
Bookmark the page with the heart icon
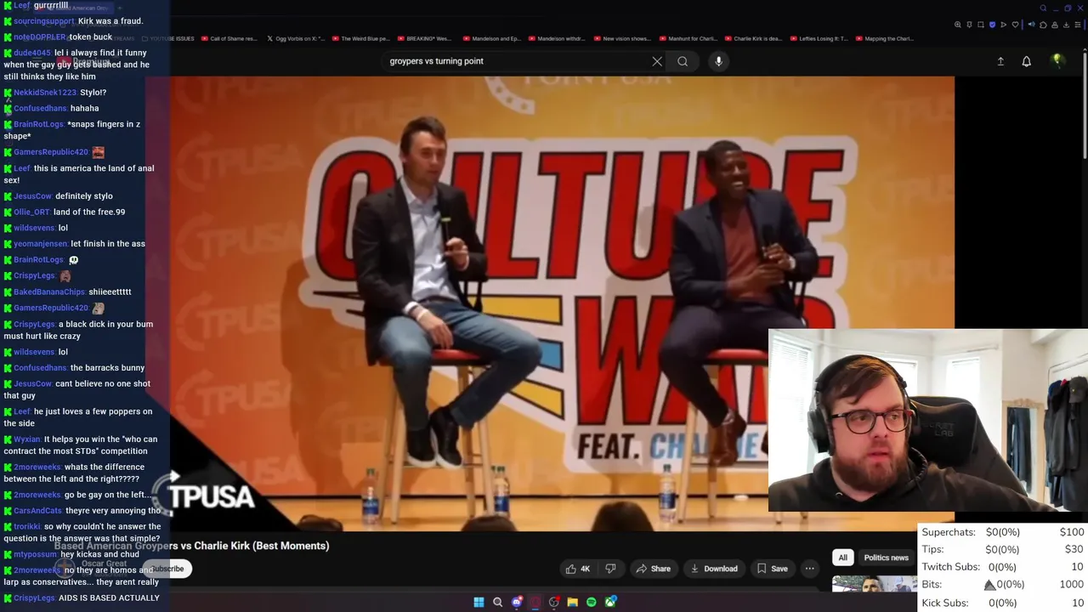1015,25
